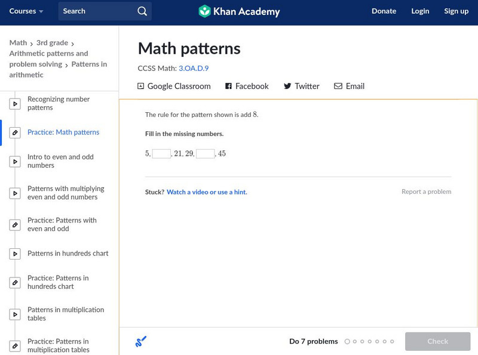The height and width of the screenshot is (355, 478).
Task: Share by Email
Action: click(x=349, y=87)
